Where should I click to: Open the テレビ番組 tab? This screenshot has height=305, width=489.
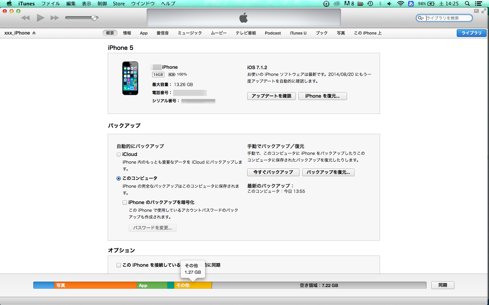tap(246, 33)
